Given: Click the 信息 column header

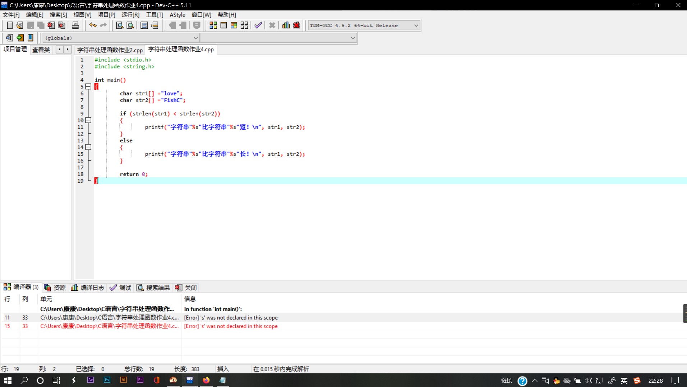Looking at the screenshot, I should click(190, 299).
